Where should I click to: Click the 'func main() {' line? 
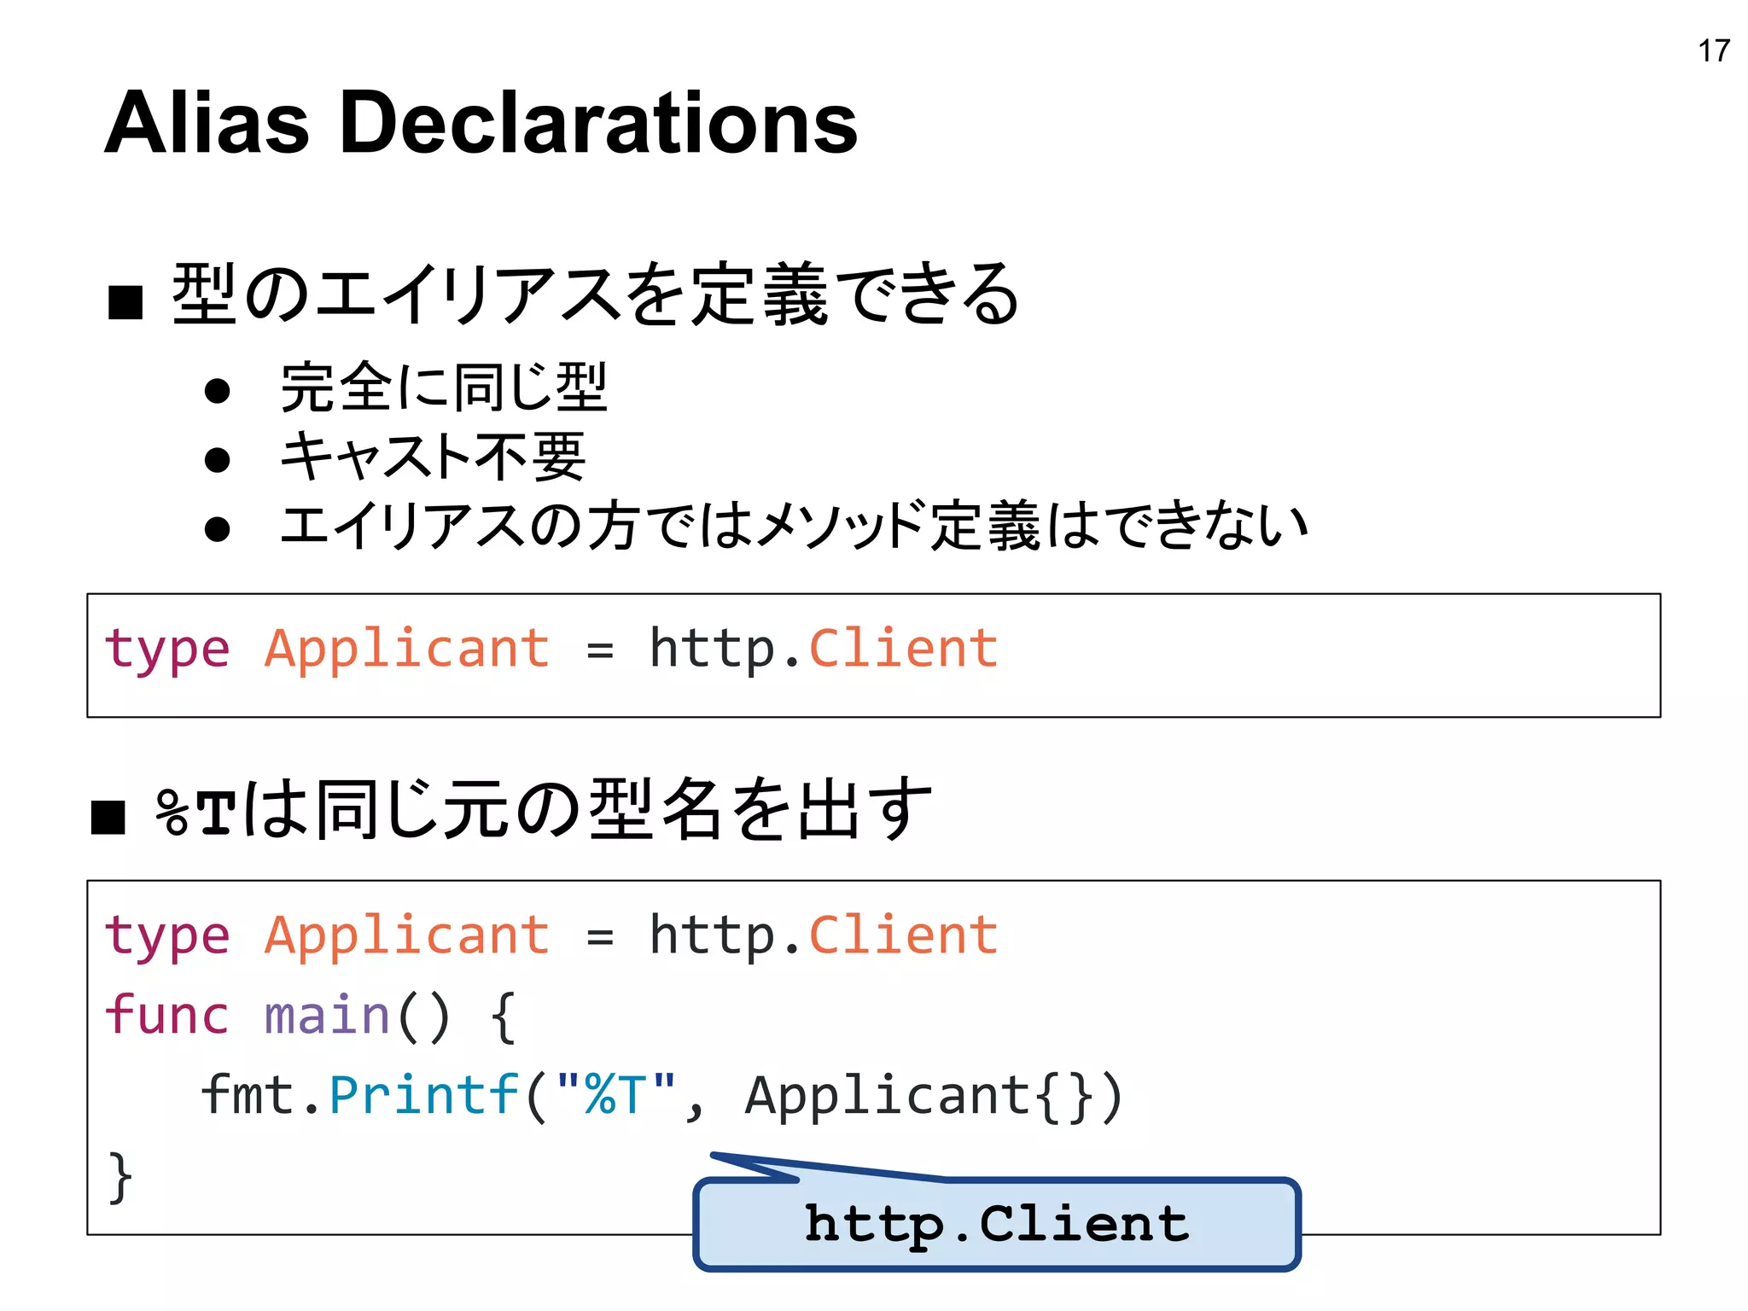[x=311, y=1016]
